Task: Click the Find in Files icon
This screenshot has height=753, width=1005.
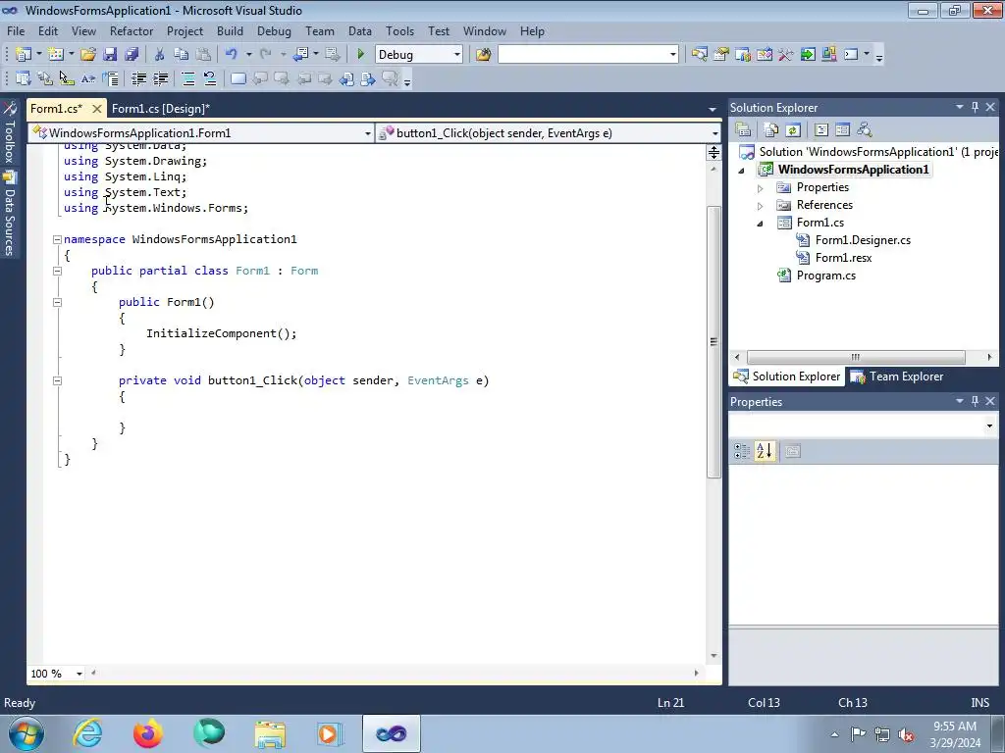Action: pyautogui.click(x=483, y=55)
